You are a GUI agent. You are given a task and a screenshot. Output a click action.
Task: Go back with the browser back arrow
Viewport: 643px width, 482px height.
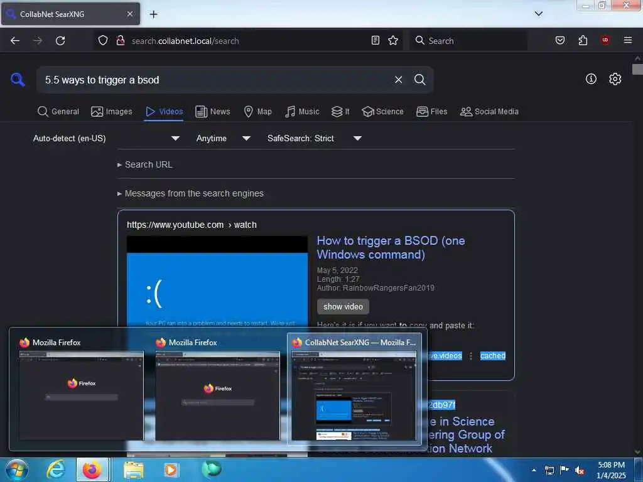tap(15, 41)
